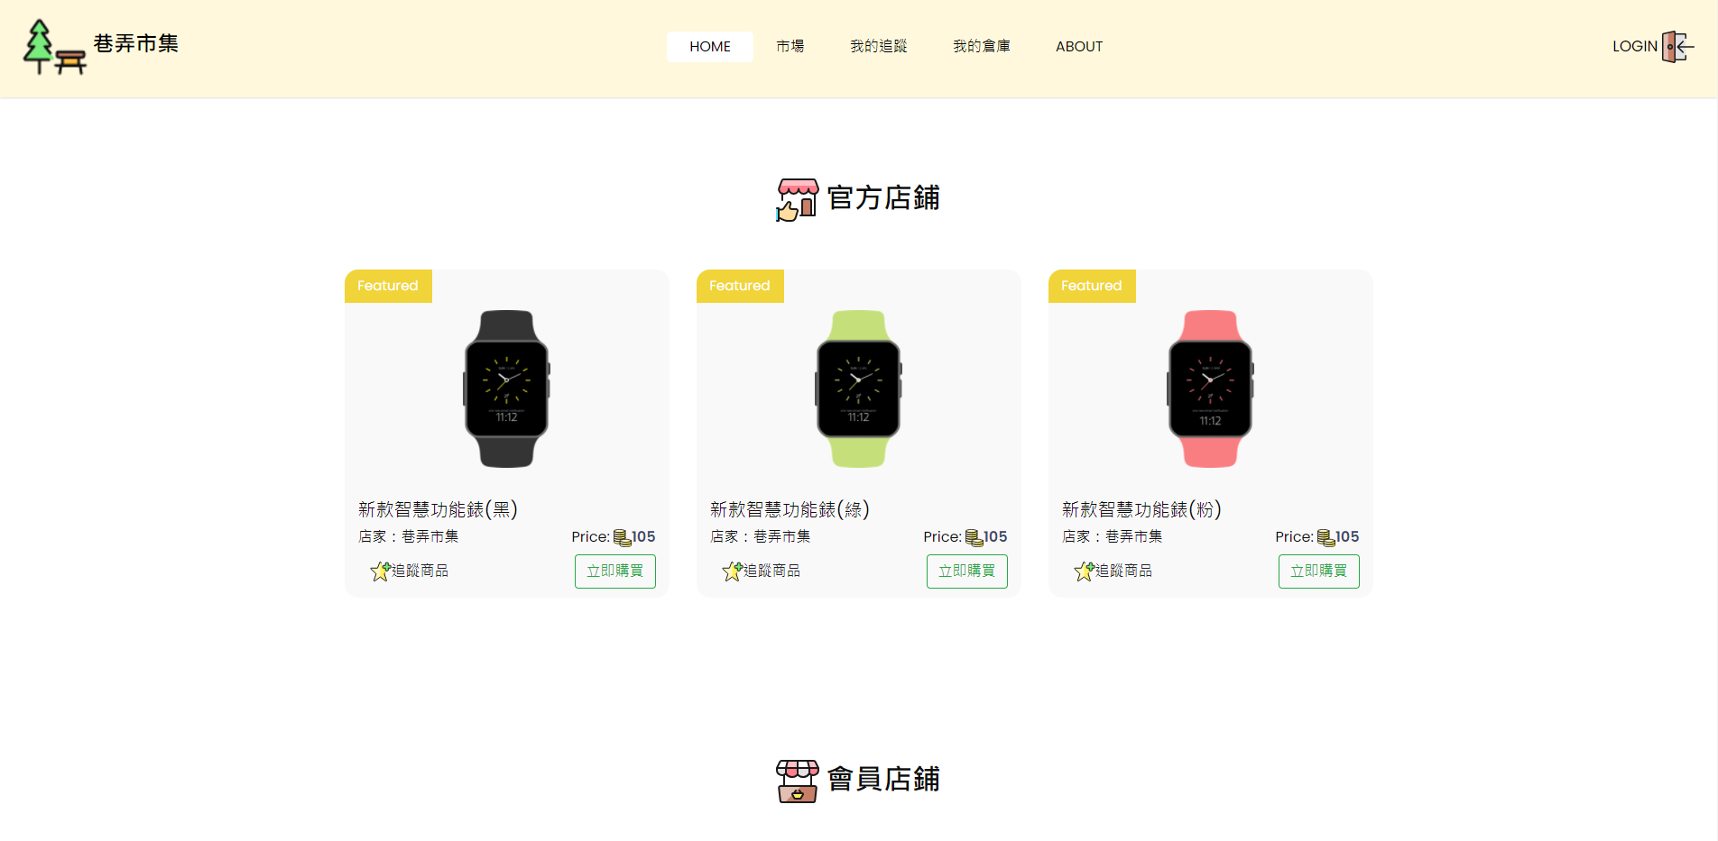Click the LOGIN link
The width and height of the screenshot is (1718, 841).
(1635, 47)
